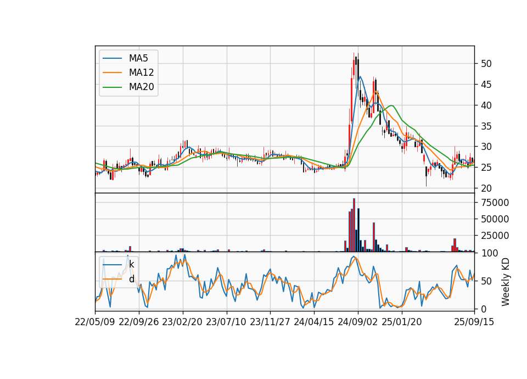Click the 25 price axis tick label

click(x=486, y=168)
